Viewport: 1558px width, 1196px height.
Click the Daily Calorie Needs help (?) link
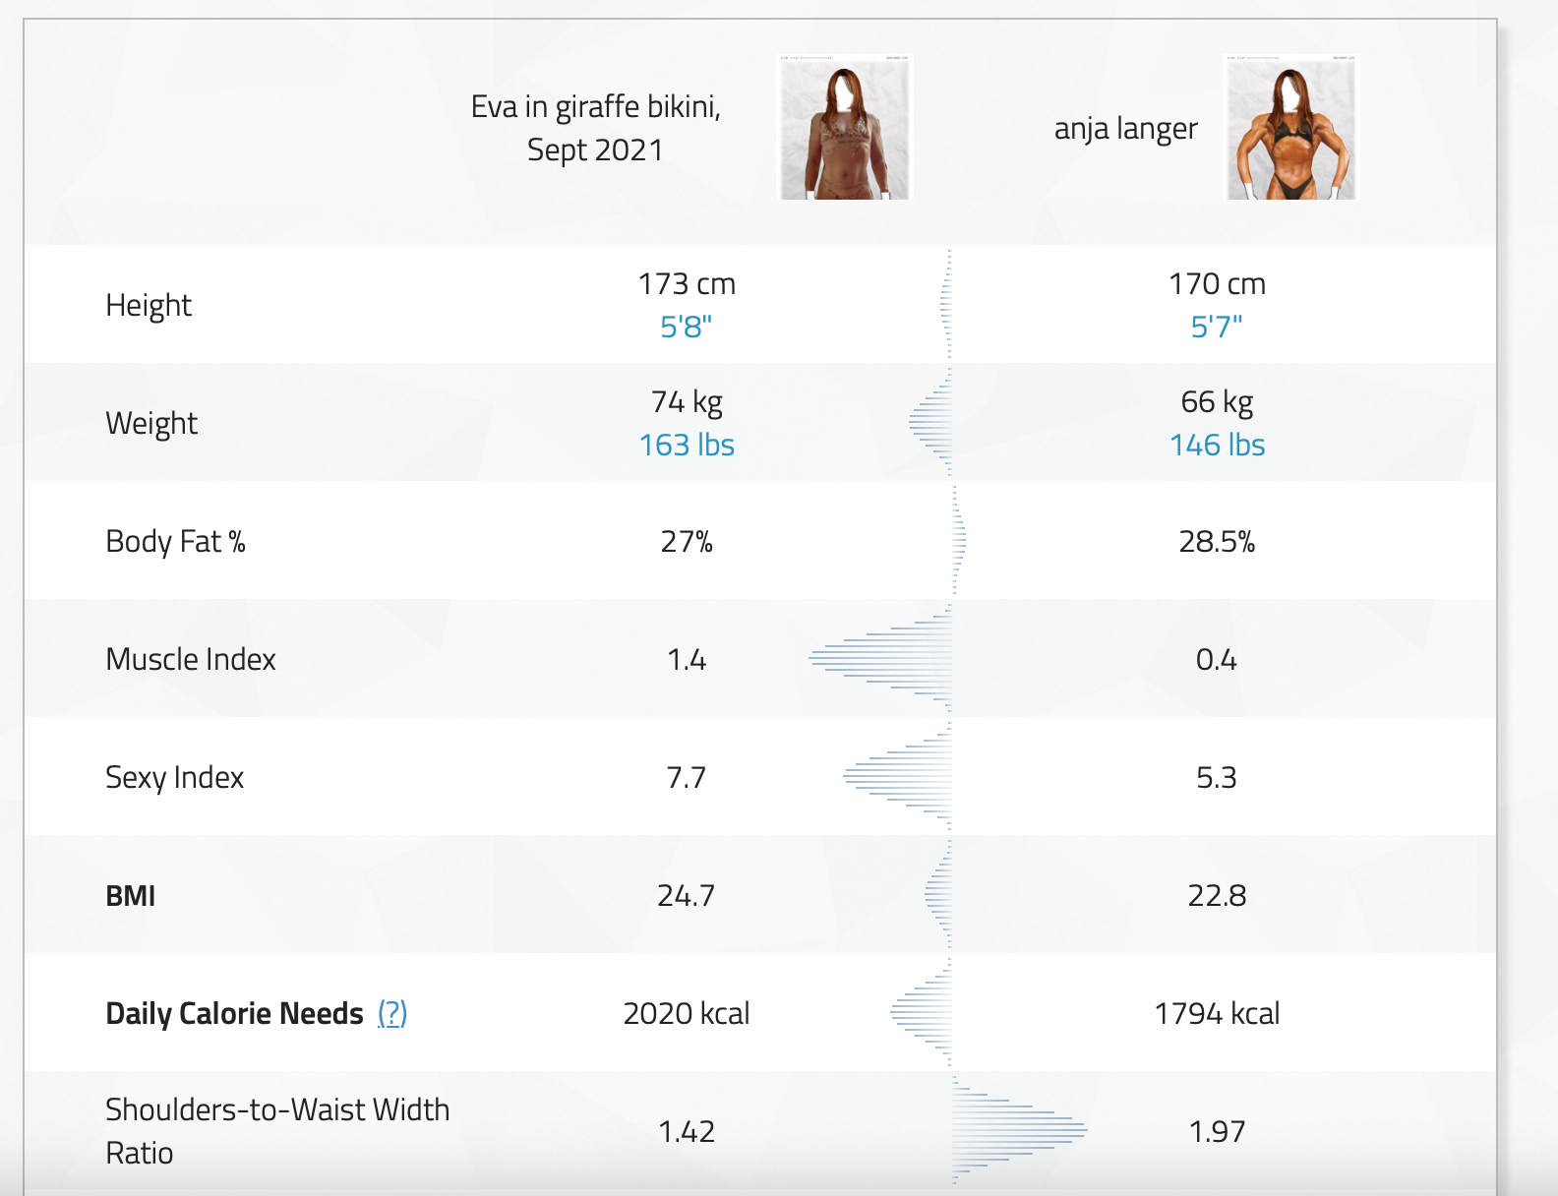[x=392, y=1013]
